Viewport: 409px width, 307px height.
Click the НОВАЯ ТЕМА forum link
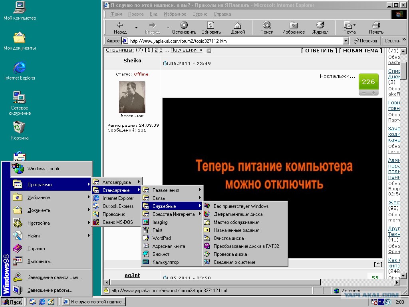(361, 51)
